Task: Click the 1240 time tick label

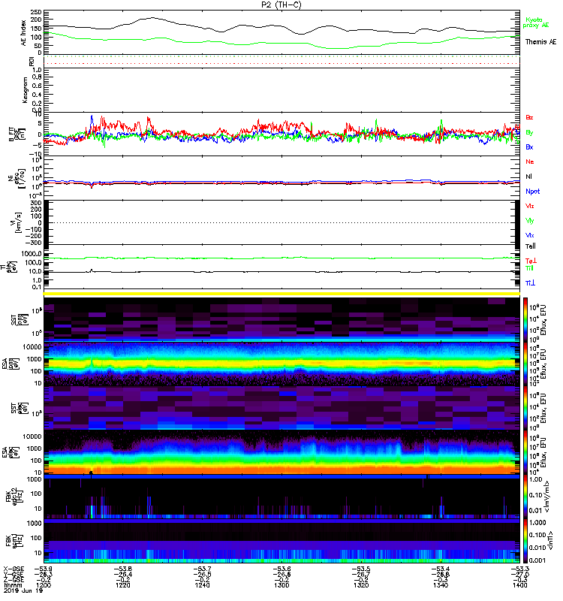Action: (202, 585)
